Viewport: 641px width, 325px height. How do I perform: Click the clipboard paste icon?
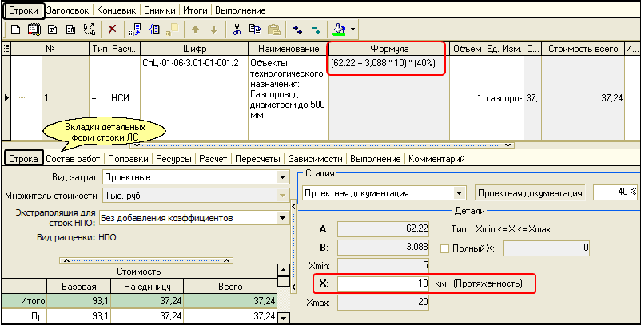[273, 30]
